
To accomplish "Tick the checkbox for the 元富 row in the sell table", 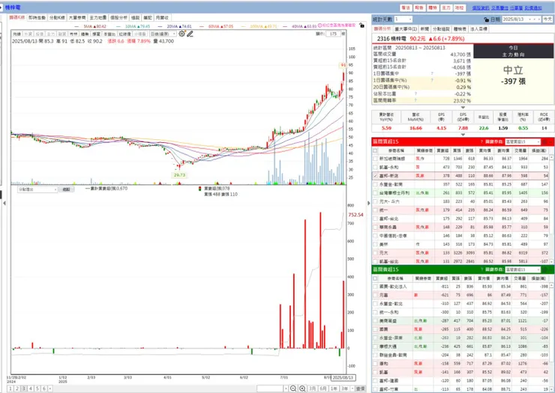I will [375, 295].
